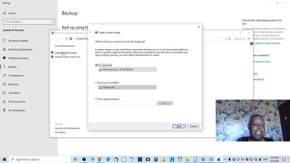290x163 pixels.
Task: Open the Windows Start menu
Action: tap(4, 159)
